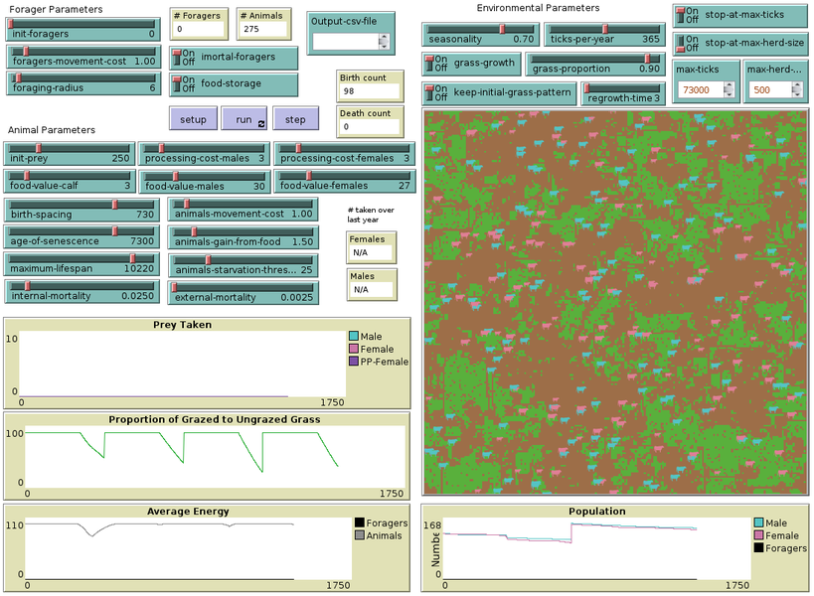814x596 pixels.
Task: Click the purple PP-Female legend swatch
Action: point(354,362)
